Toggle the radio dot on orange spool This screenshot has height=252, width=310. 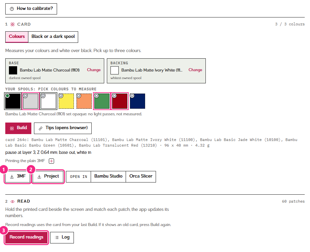(79, 96)
